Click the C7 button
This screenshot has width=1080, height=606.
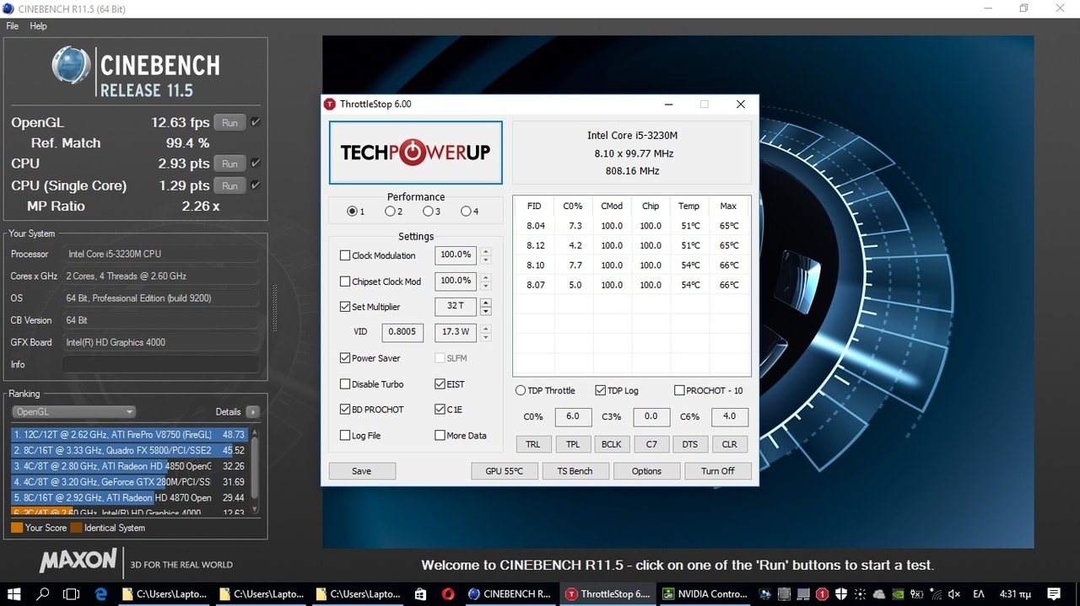point(651,444)
